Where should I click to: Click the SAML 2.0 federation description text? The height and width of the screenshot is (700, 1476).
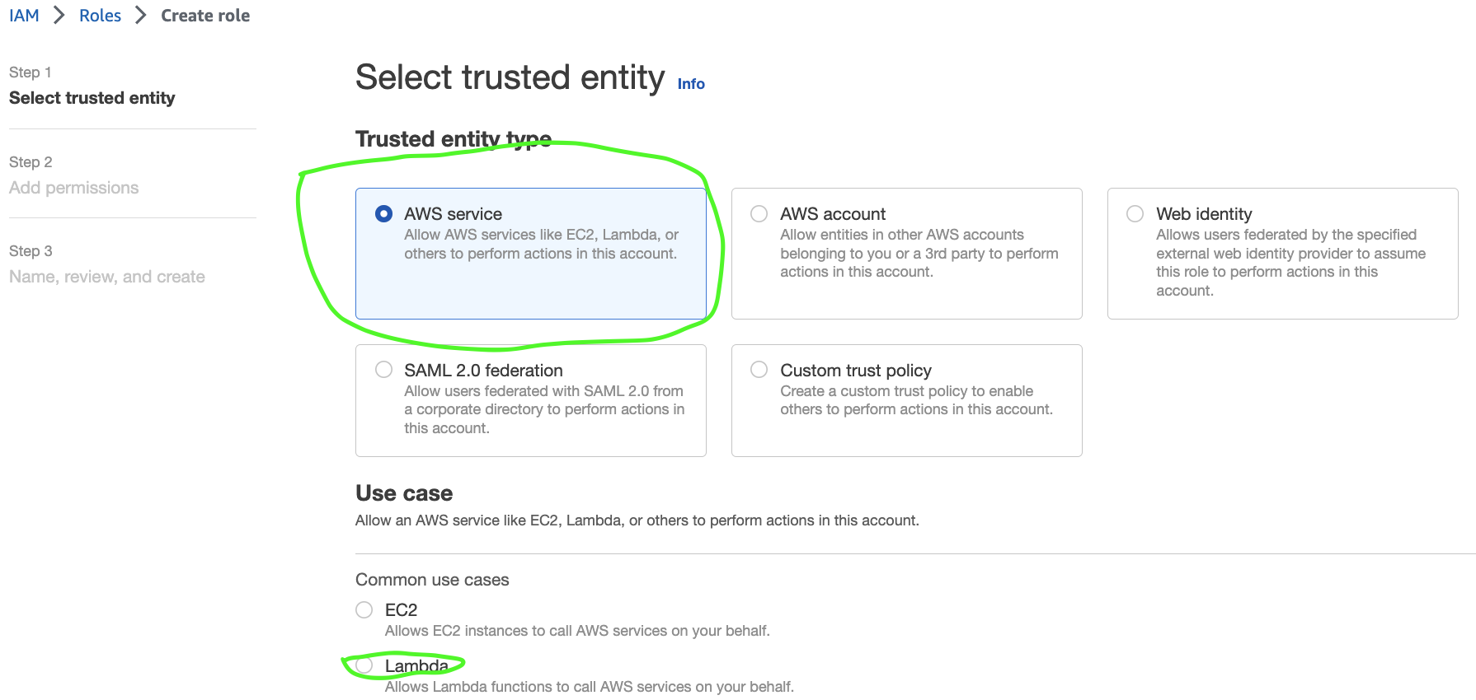[544, 409]
